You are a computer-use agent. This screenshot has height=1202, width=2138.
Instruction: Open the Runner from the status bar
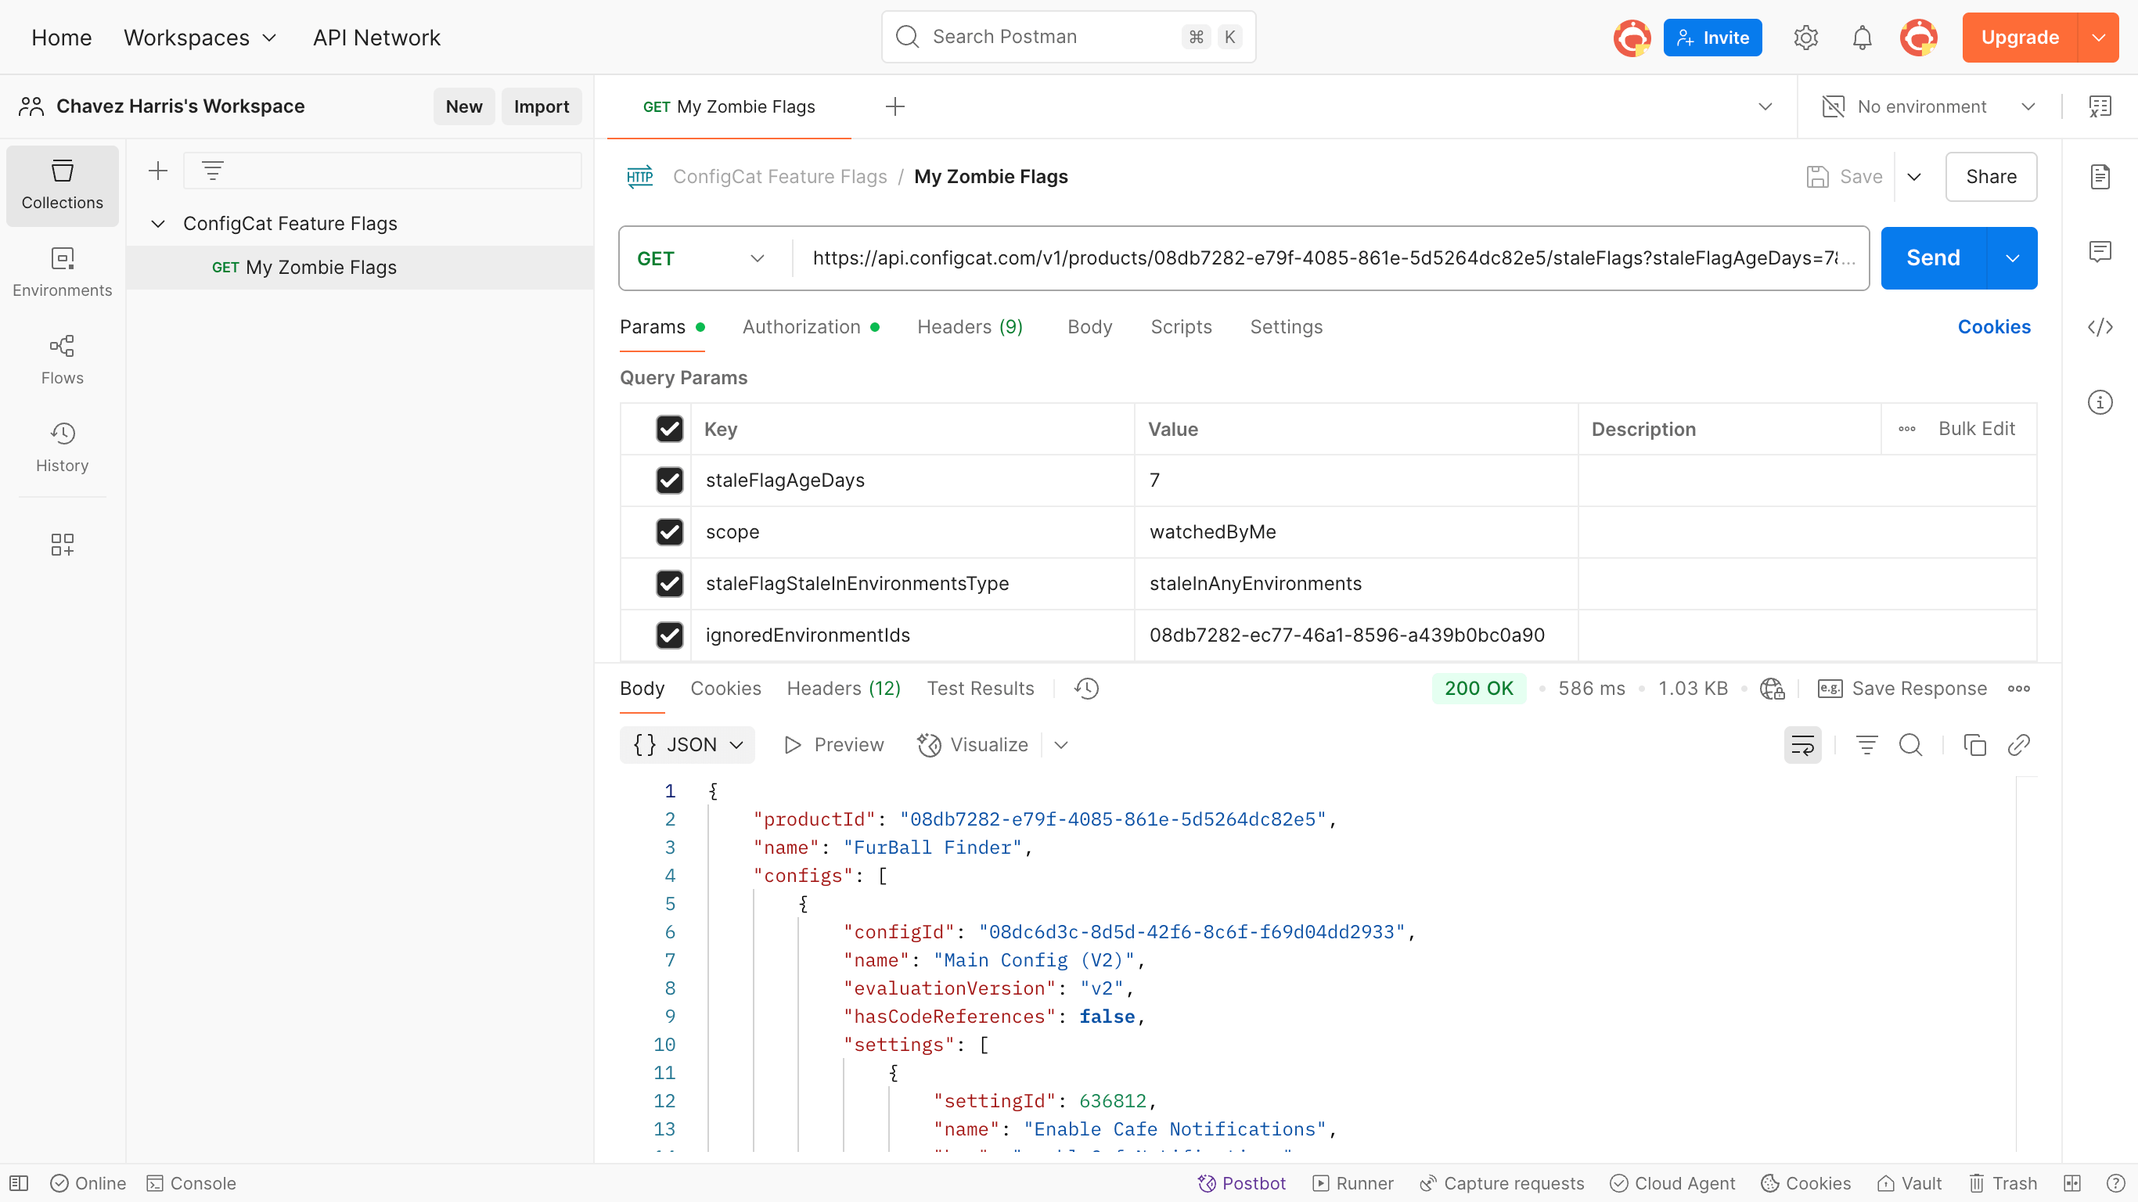(x=1352, y=1182)
